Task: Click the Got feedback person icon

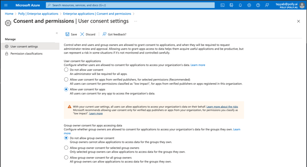Action: coord(104,34)
